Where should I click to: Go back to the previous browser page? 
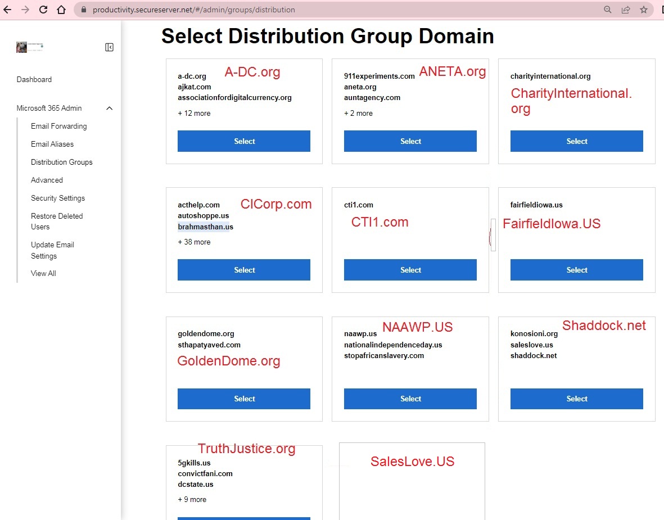(7, 10)
